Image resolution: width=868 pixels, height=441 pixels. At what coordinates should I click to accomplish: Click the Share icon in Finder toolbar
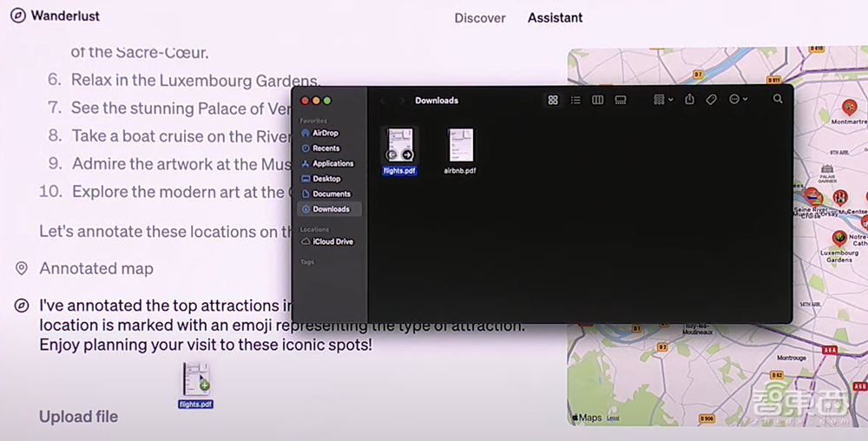point(689,100)
